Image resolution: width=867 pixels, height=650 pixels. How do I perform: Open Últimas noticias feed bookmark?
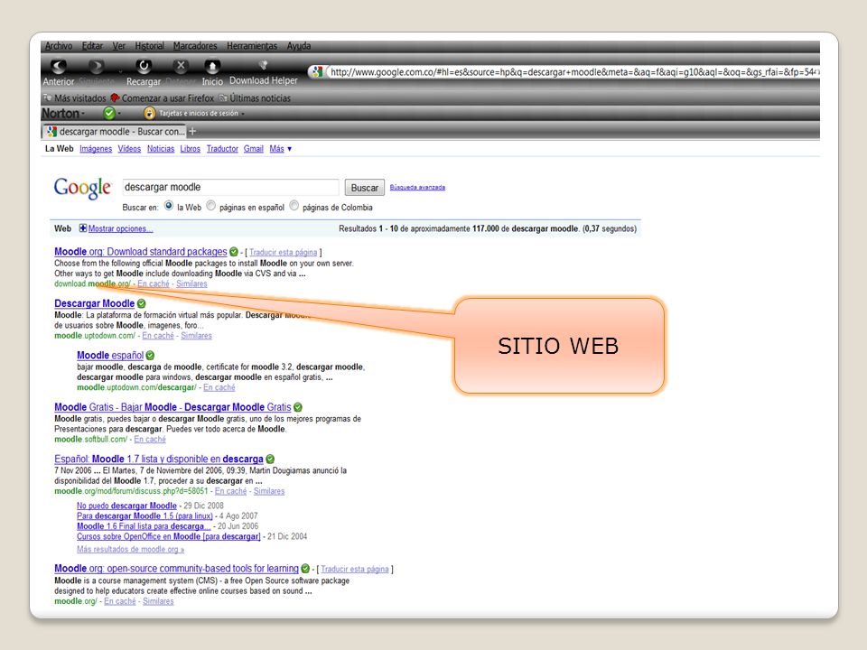coord(255,97)
